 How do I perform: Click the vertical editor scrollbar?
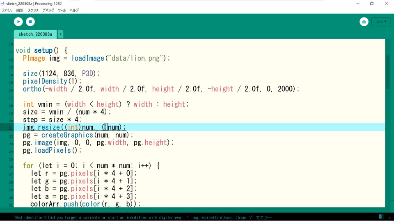pos(388,72)
